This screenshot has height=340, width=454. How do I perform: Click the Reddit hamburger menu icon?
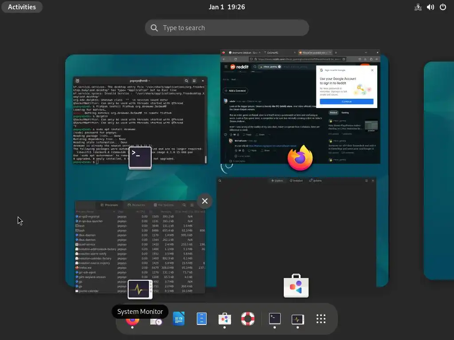point(226,67)
